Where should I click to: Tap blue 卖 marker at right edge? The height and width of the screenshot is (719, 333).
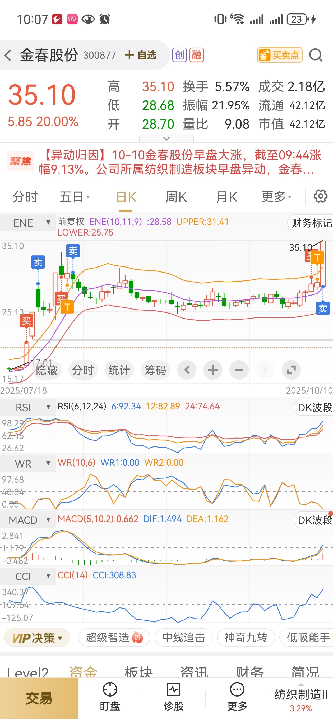(323, 308)
